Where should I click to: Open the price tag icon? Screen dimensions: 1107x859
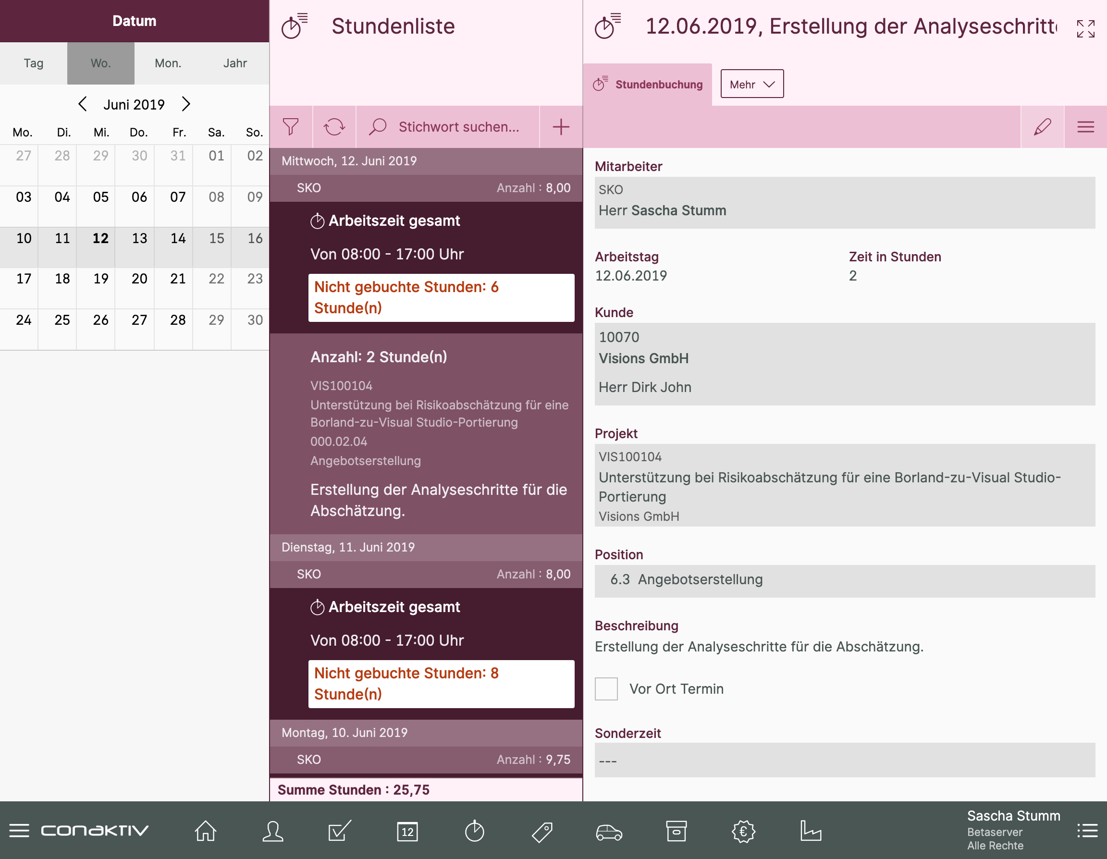pos(542,832)
